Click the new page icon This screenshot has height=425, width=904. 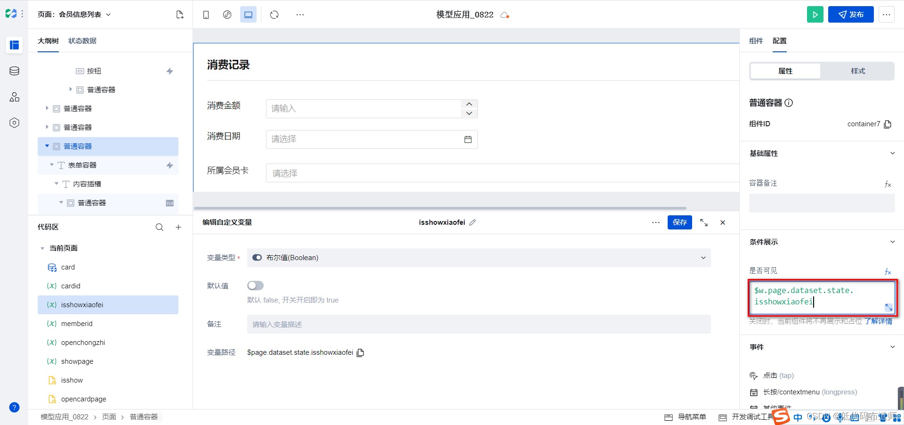click(180, 15)
